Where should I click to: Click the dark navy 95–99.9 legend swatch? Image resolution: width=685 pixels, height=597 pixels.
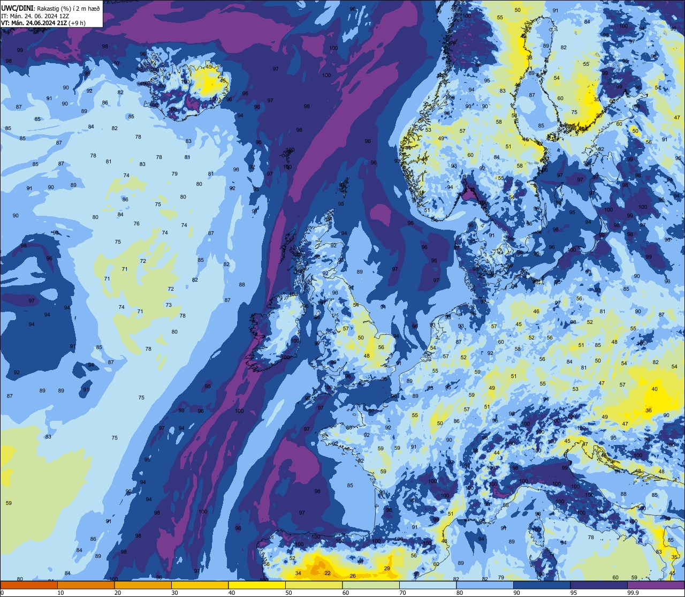click(x=599, y=585)
